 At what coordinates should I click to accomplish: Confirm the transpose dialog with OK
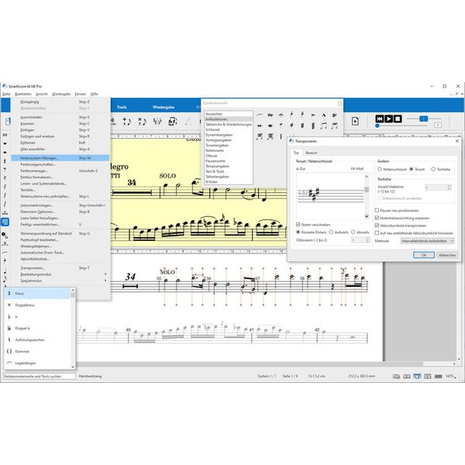pyautogui.click(x=424, y=255)
